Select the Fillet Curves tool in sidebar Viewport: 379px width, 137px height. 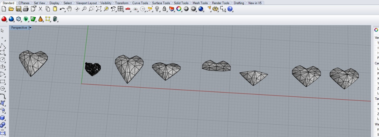[x=3, y=96]
